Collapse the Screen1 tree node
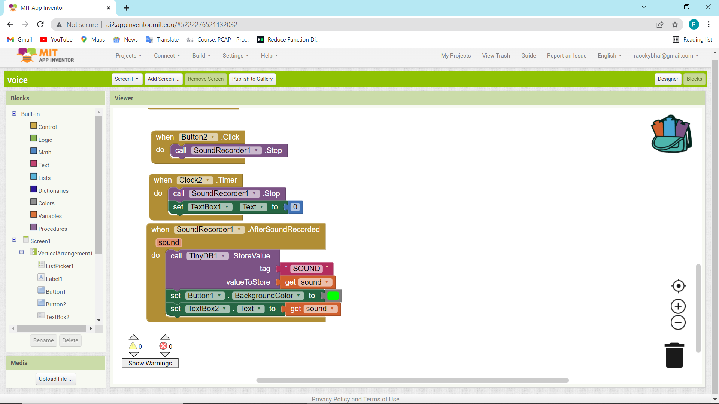The image size is (719, 404). click(x=14, y=240)
